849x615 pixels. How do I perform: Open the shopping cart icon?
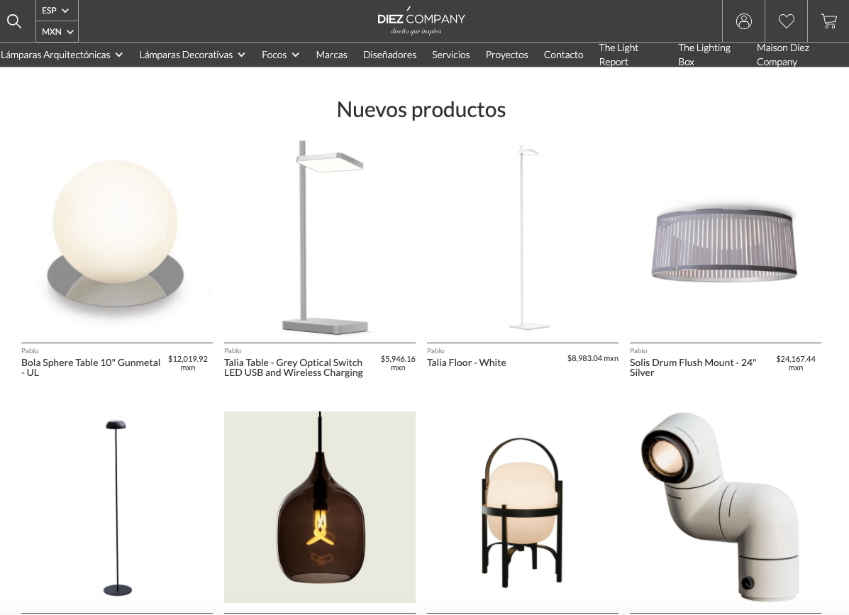[x=828, y=21]
